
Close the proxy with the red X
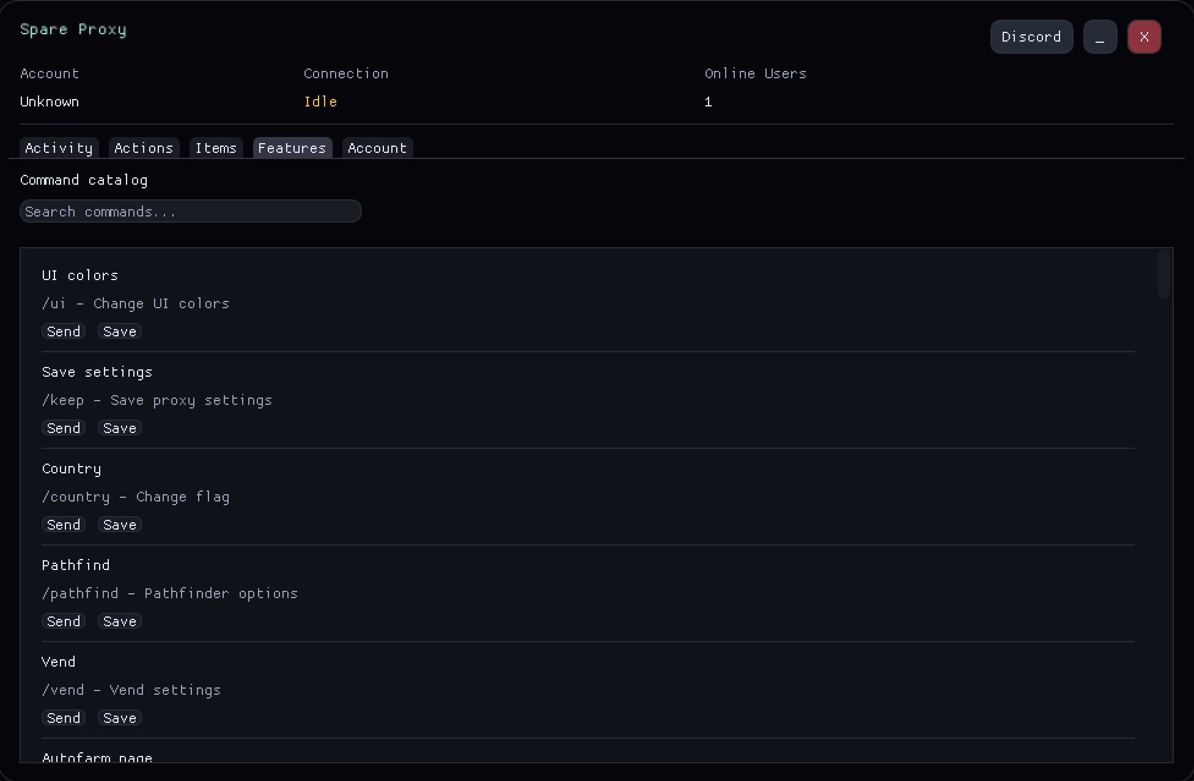coord(1143,37)
